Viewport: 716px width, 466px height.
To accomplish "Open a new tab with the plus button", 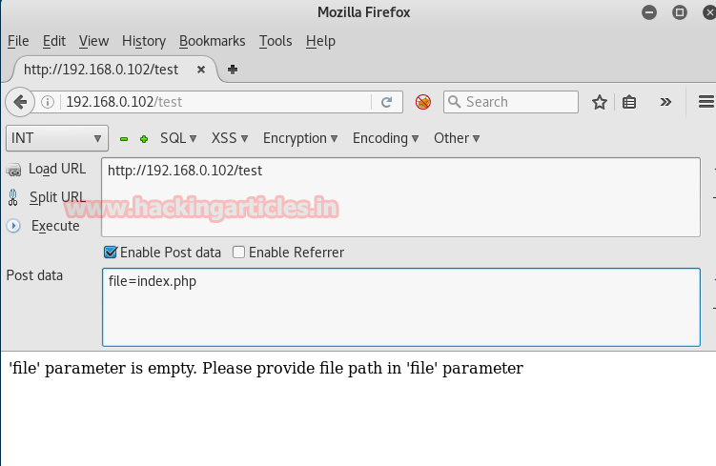I will (233, 70).
